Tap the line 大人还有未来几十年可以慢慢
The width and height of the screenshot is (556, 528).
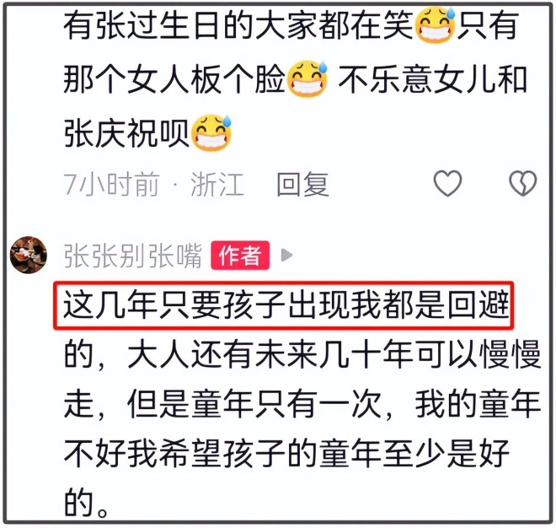click(334, 354)
